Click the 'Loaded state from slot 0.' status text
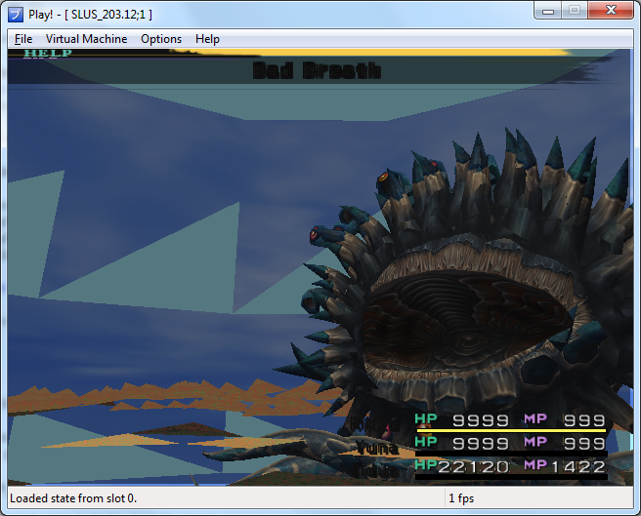 pos(73,498)
